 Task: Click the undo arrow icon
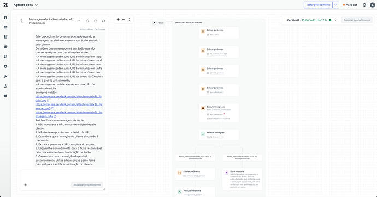87,21
